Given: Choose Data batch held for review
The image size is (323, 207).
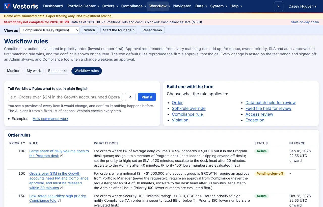Looking at the screenshot, I should (271, 102).
